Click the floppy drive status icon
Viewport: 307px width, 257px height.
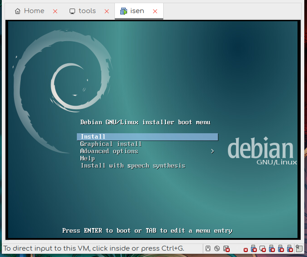[x=226, y=248]
